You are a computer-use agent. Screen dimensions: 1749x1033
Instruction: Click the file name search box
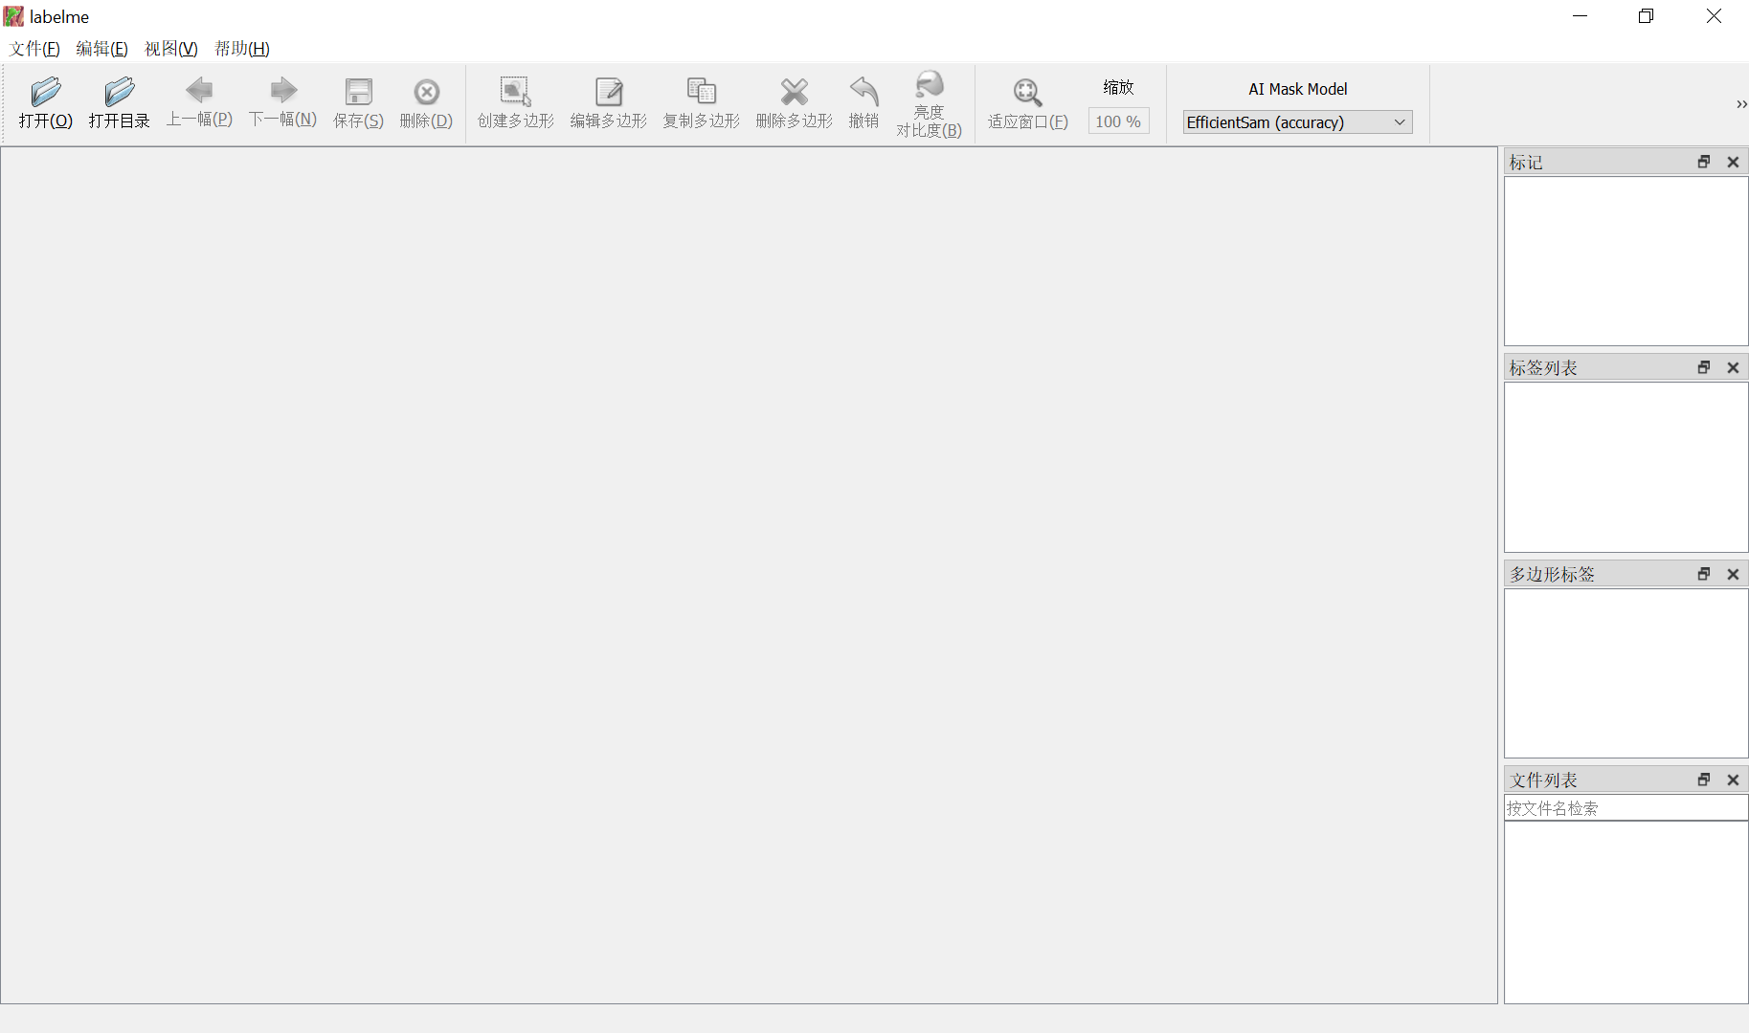[1625, 808]
